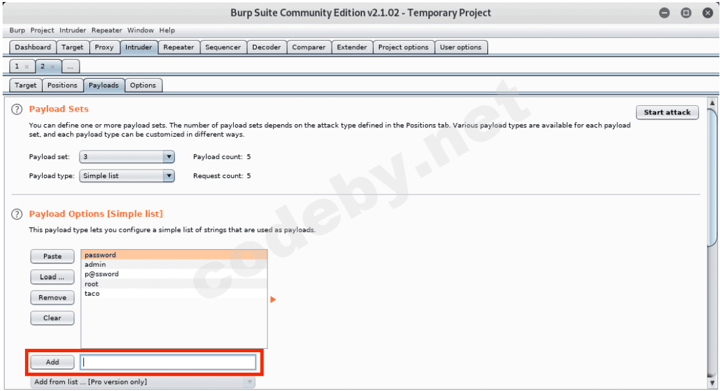Image resolution: width=720 pixels, height=391 pixels.
Task: Open help for Payload Sets section
Action: [x=16, y=109]
